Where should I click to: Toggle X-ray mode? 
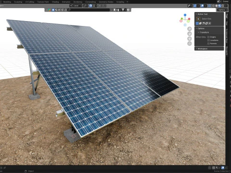[209, 6]
